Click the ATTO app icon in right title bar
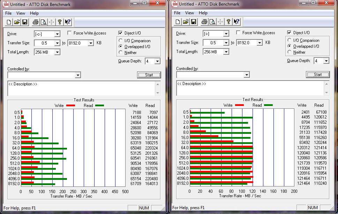Image resolution: width=338 pixels, height=214 pixels. (175, 4)
